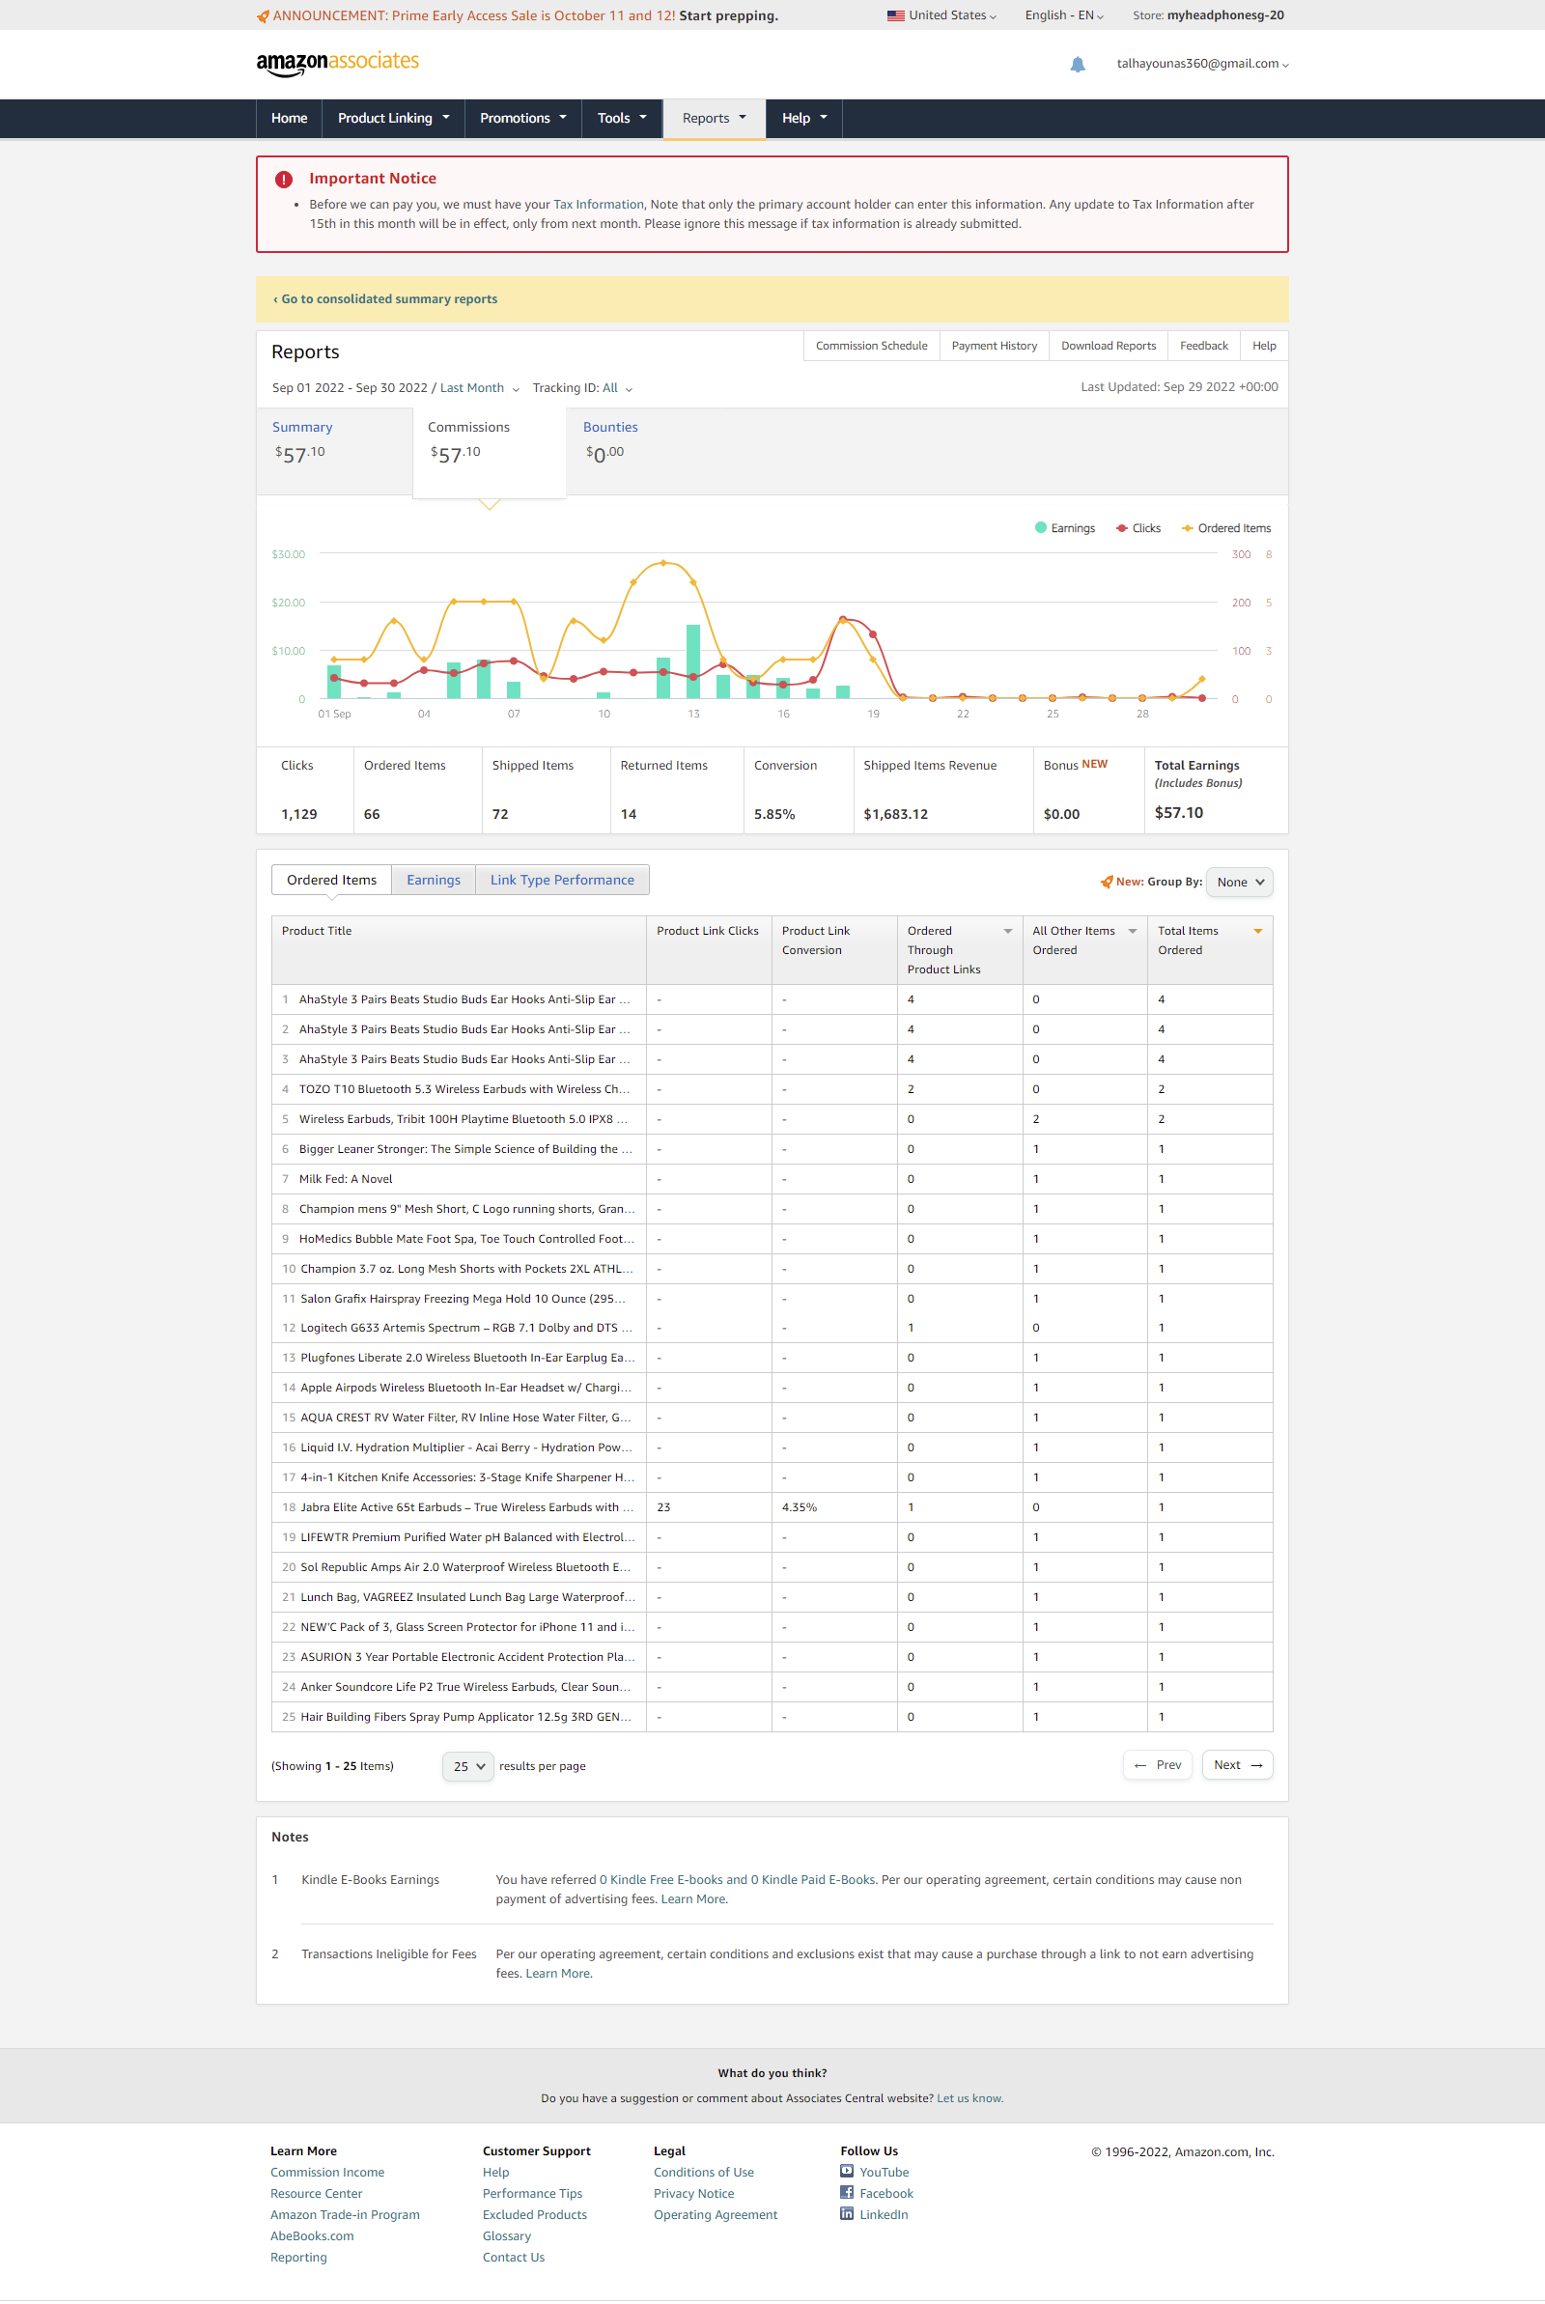Click the Facebook icon in footer

click(847, 2192)
